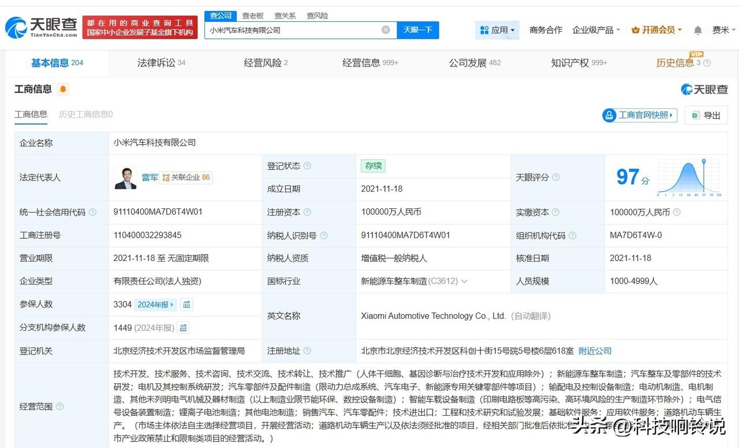Click the 商务合作 link

(546, 30)
